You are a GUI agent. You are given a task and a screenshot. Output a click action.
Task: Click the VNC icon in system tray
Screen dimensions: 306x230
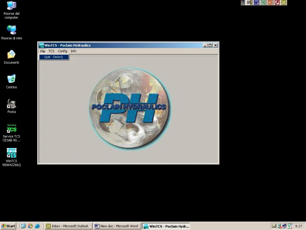tap(289, 226)
